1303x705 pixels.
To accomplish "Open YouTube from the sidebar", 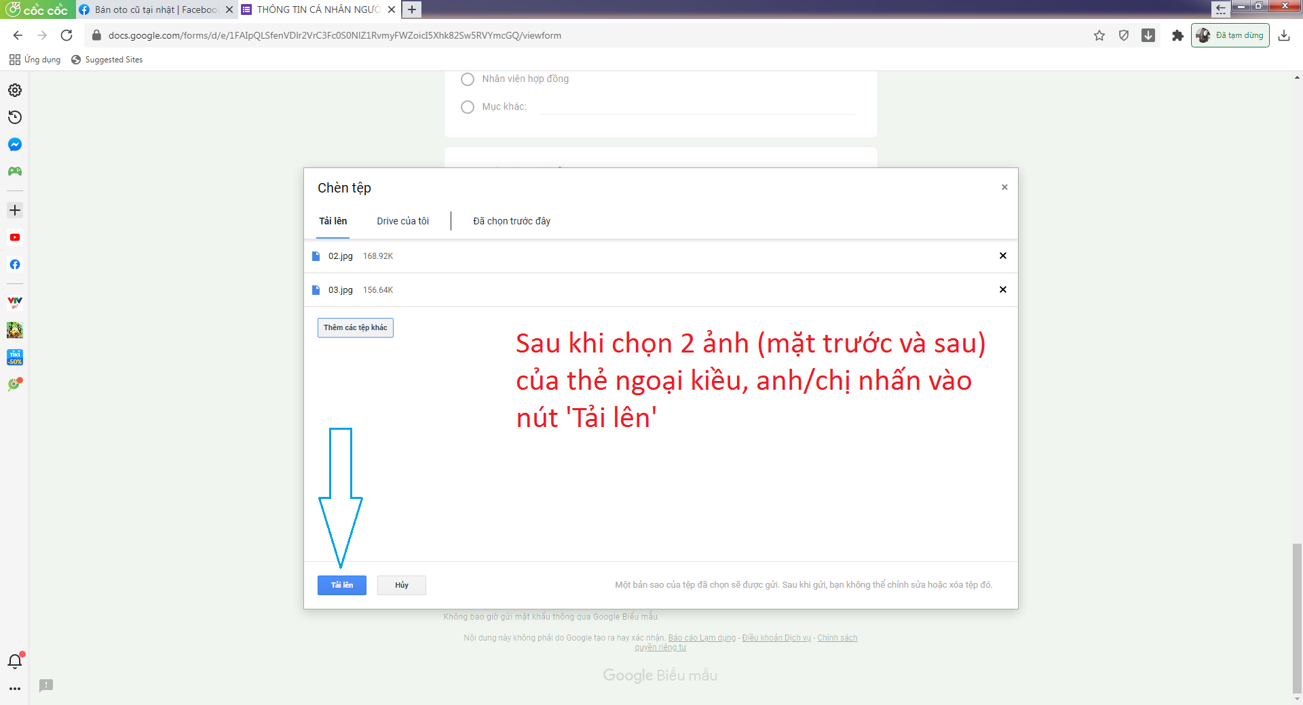I will click(x=15, y=237).
